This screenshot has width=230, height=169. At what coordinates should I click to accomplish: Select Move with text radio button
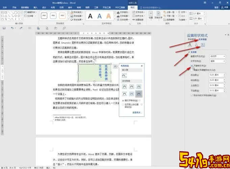[x=123, y=101]
